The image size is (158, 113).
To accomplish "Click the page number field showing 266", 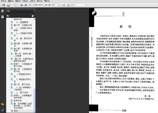I will click(x=30, y=5).
